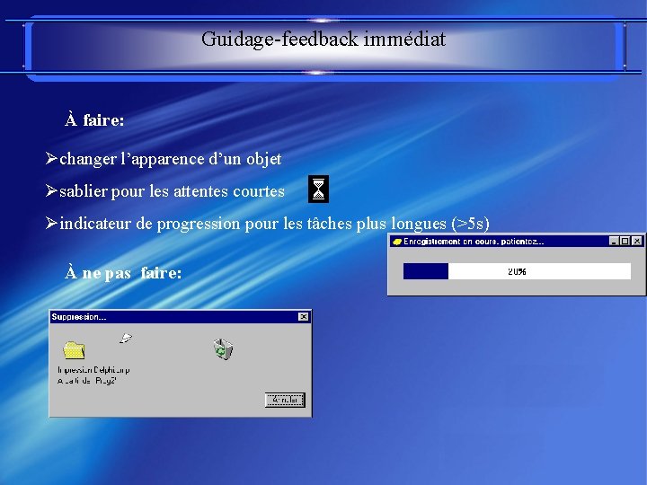Click the 'Suppression...' dialog title bar
The image size is (647, 485).
[181, 317]
